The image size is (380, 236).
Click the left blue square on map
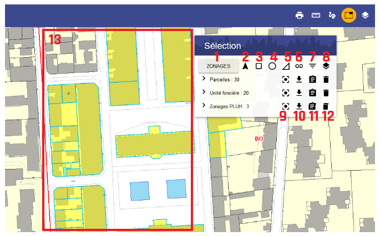(140, 191)
